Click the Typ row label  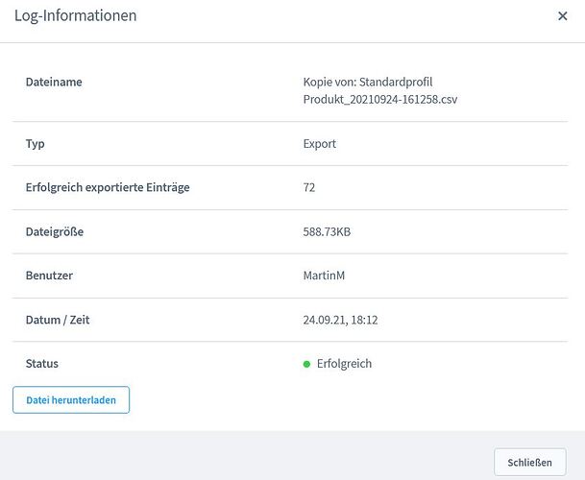point(36,144)
